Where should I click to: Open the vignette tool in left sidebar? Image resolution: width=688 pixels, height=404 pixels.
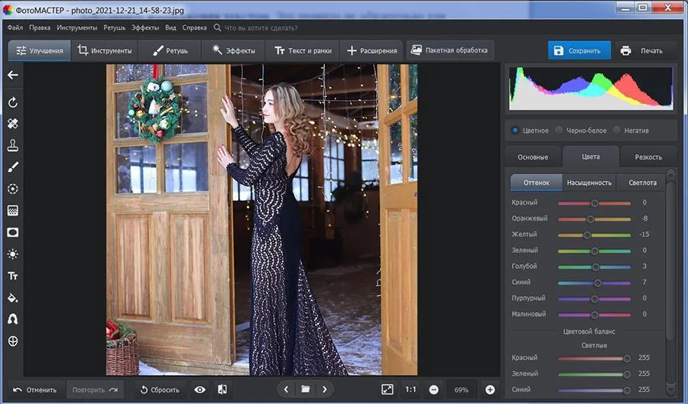coord(12,232)
